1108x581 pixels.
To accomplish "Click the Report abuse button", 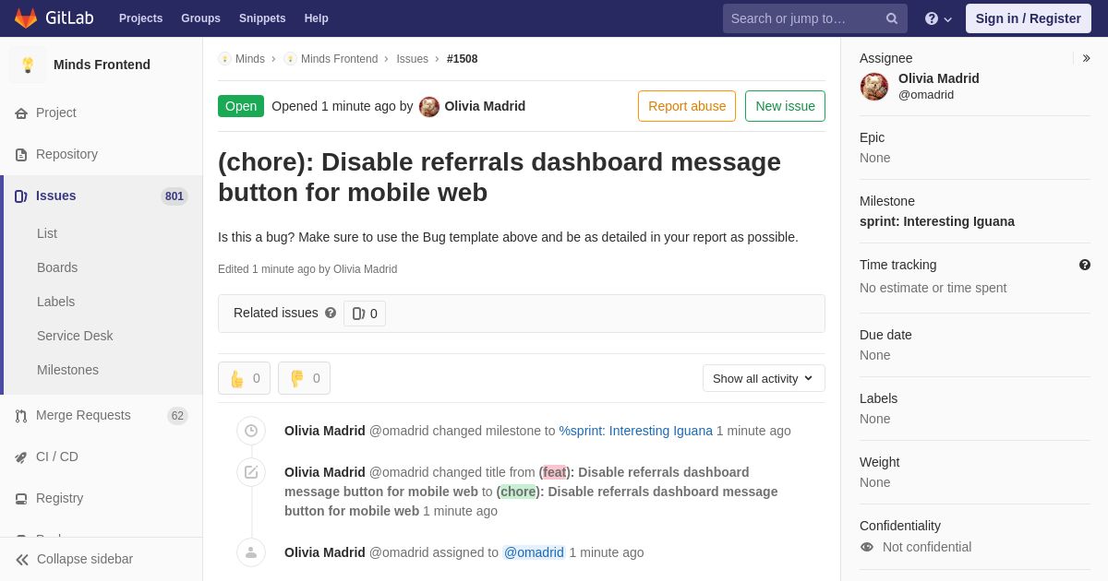I will click(x=687, y=106).
